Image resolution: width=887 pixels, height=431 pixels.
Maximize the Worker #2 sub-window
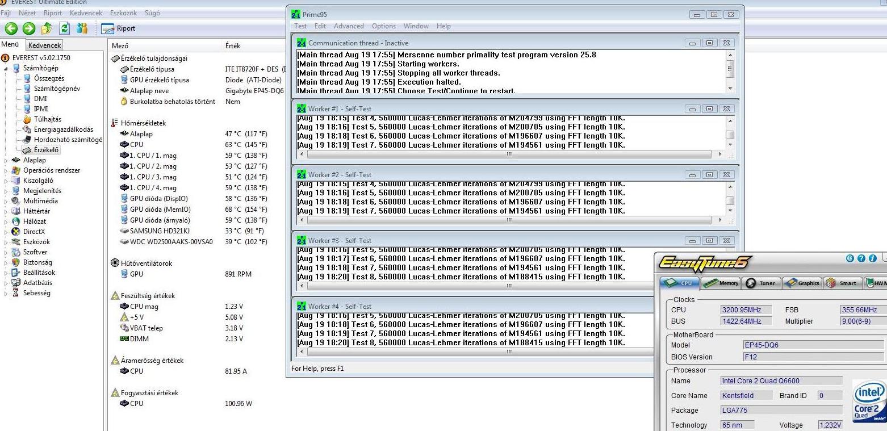pos(710,175)
